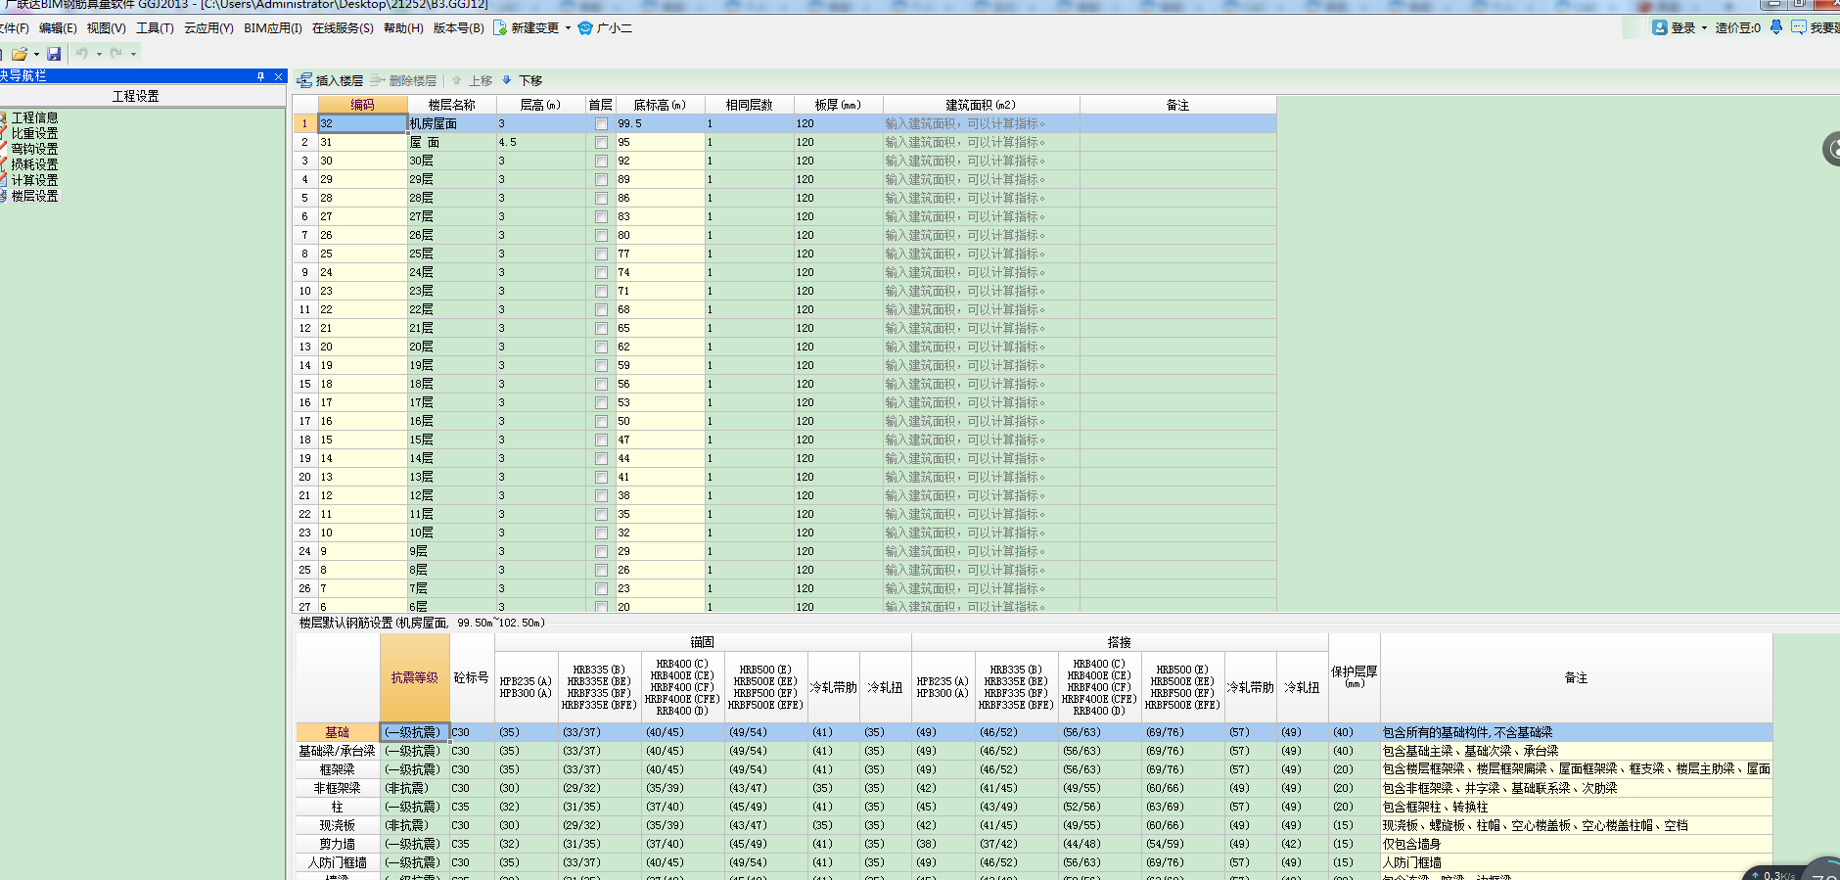Pin the navigation bar panel
The height and width of the screenshot is (880, 1840).
[x=260, y=76]
